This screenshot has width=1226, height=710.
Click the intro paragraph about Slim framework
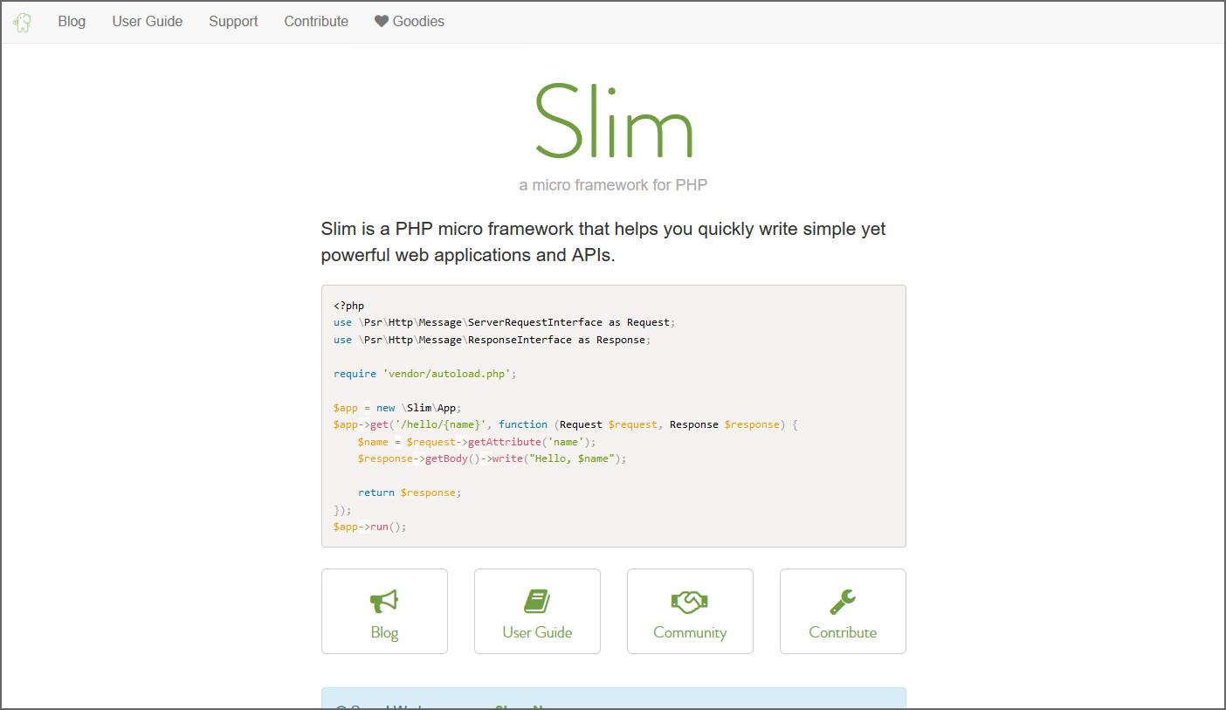click(x=603, y=242)
